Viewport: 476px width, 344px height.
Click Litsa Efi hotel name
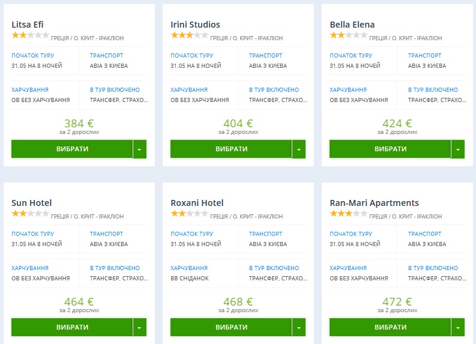pyautogui.click(x=28, y=25)
